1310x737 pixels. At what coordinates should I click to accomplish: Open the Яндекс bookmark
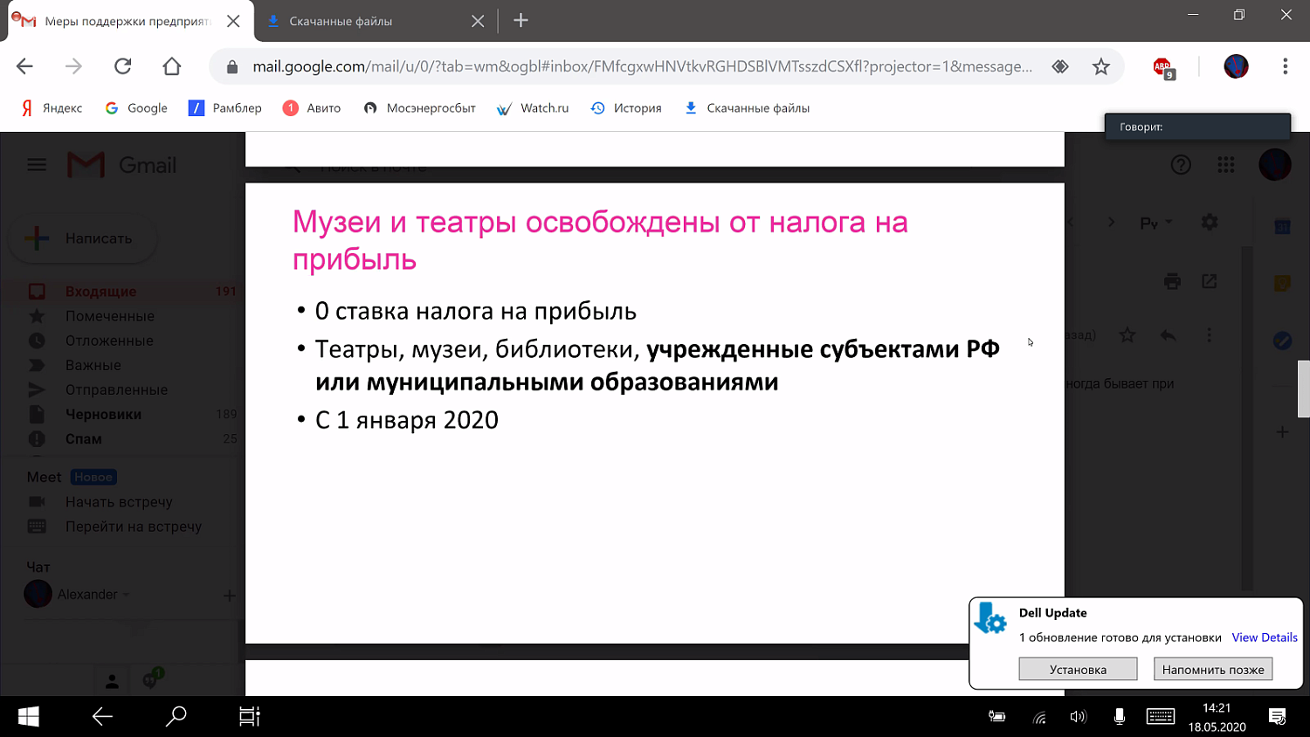coord(52,108)
